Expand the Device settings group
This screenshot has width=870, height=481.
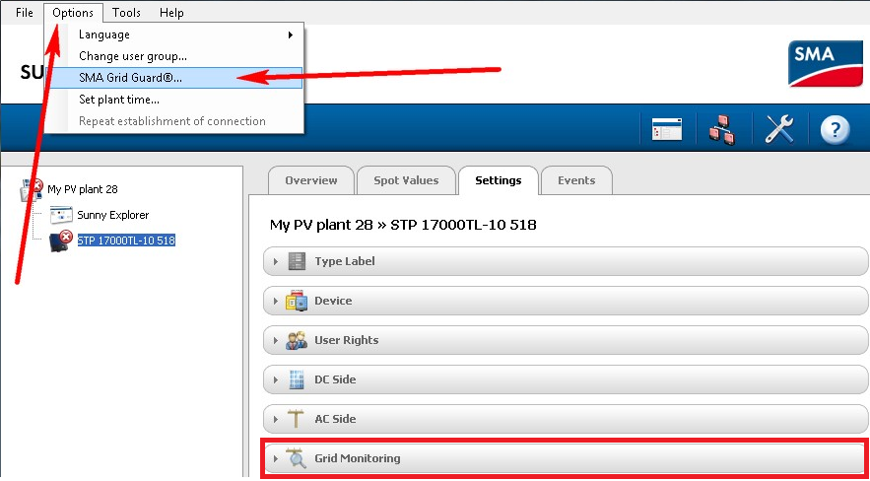565,301
